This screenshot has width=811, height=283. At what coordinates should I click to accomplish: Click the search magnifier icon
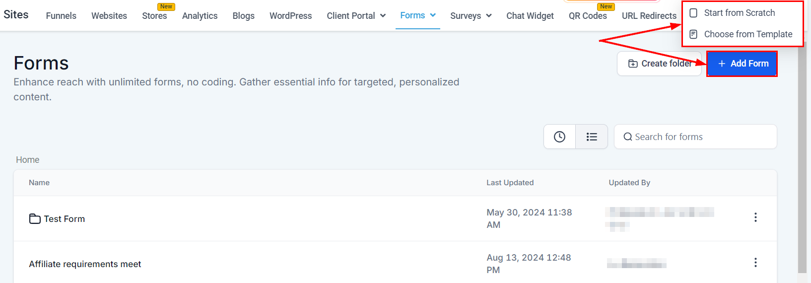coord(628,137)
